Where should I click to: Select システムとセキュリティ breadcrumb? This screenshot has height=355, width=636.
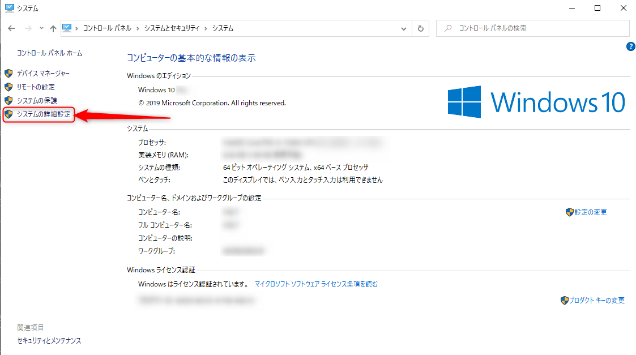(x=172, y=28)
